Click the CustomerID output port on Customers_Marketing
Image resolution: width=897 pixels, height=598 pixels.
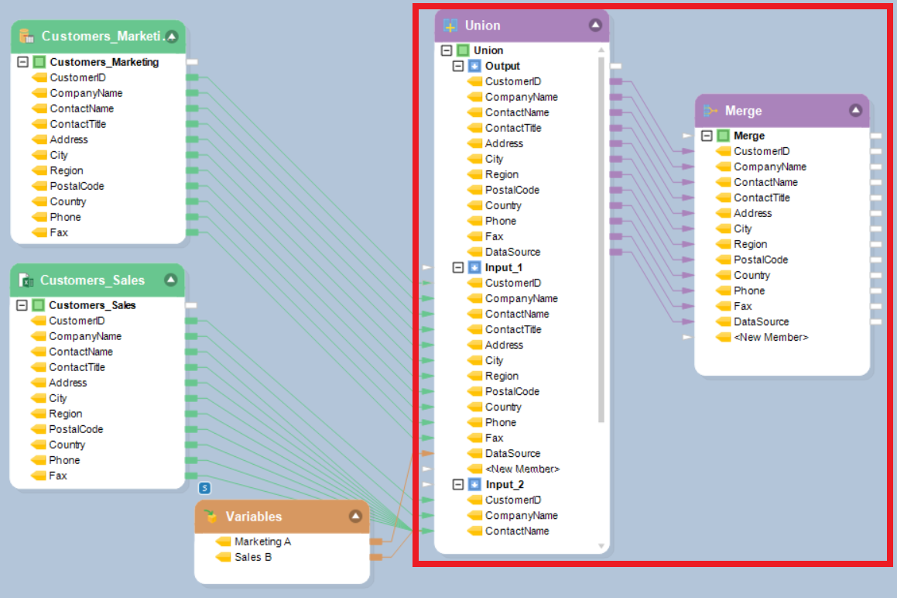pyautogui.click(x=193, y=77)
